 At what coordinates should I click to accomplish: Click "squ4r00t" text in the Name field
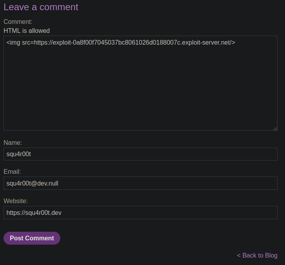tap(19, 154)
